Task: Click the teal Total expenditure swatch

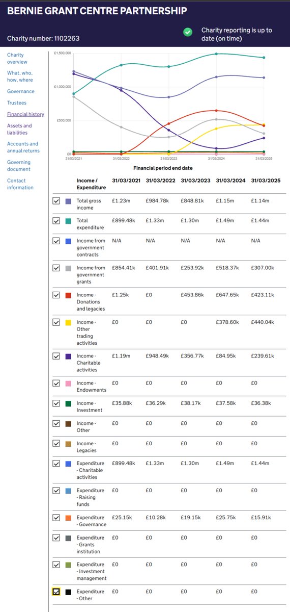Action: (68, 221)
